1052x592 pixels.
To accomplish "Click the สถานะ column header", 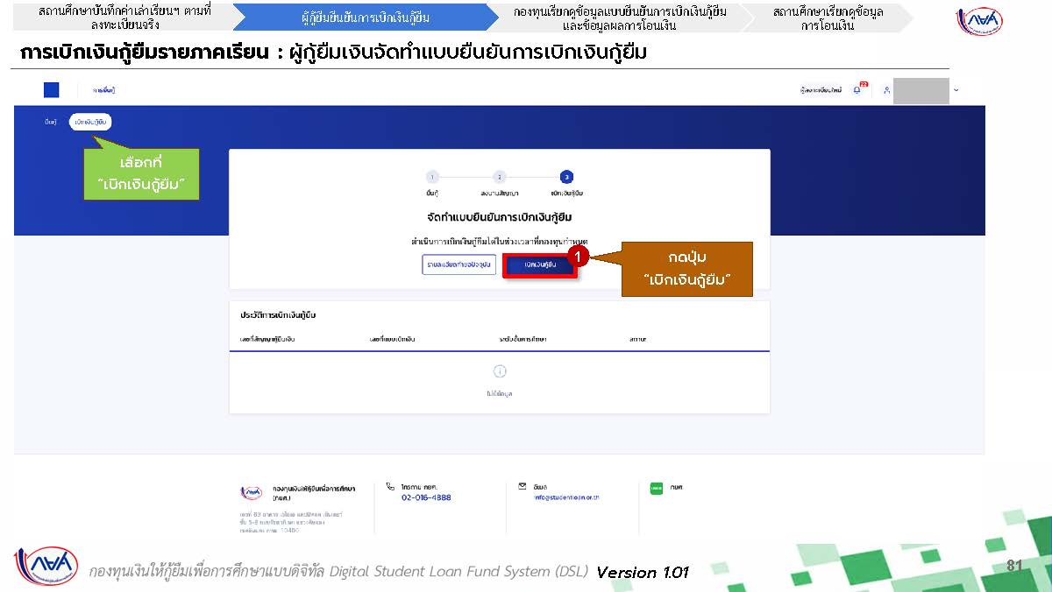I will click(638, 338).
